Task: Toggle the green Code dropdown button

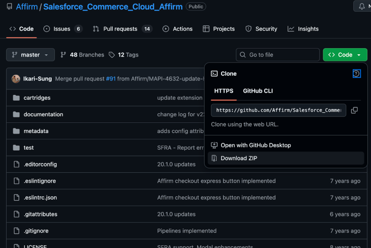Action: [x=345, y=55]
